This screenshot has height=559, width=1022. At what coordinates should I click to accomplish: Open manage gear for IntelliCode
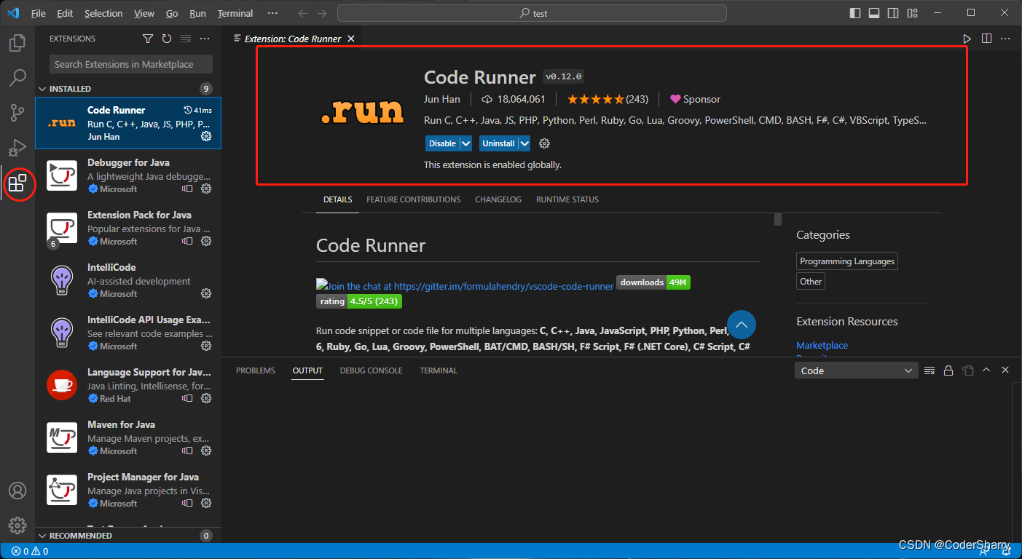click(x=206, y=293)
